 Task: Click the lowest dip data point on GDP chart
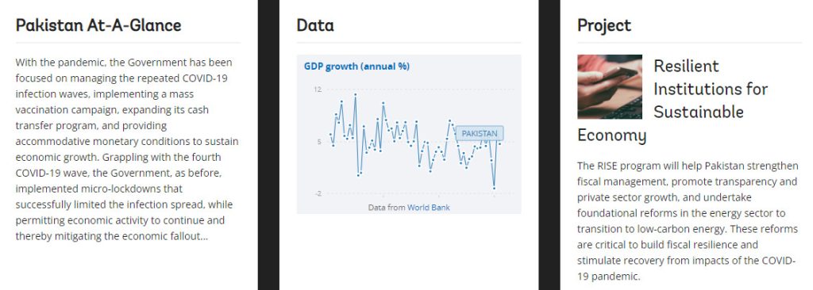click(494, 188)
